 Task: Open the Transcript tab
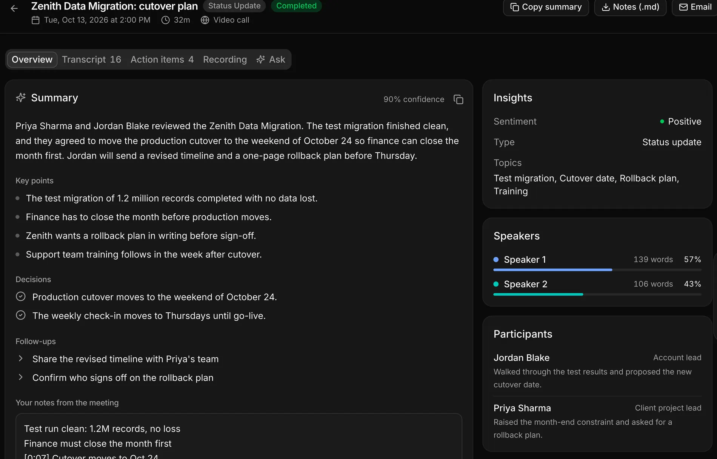pyautogui.click(x=92, y=60)
